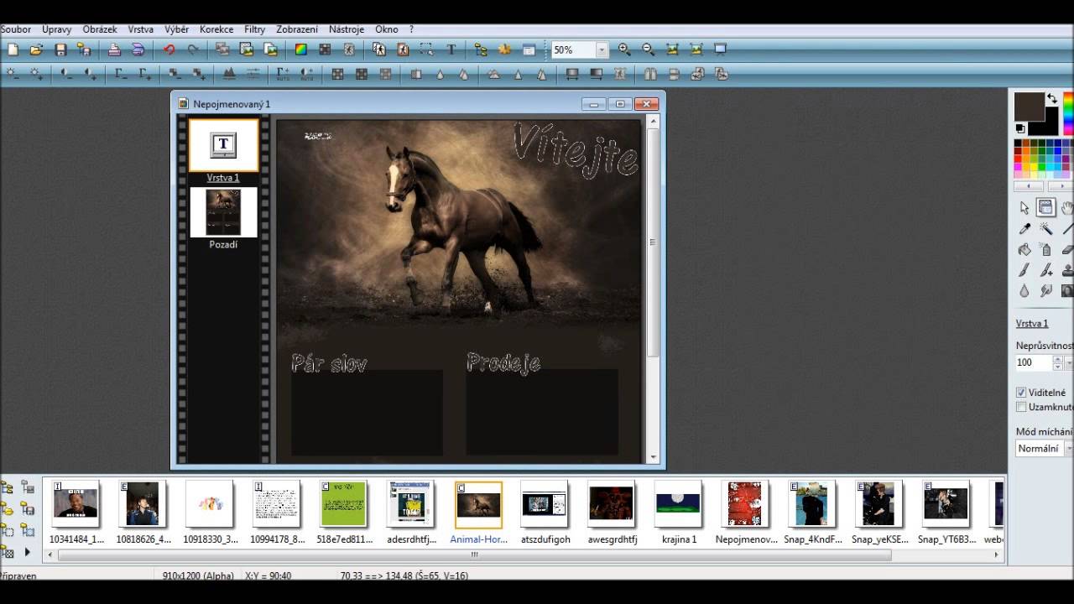Open the Filtry menu
The height and width of the screenshot is (604, 1074).
coord(255,29)
